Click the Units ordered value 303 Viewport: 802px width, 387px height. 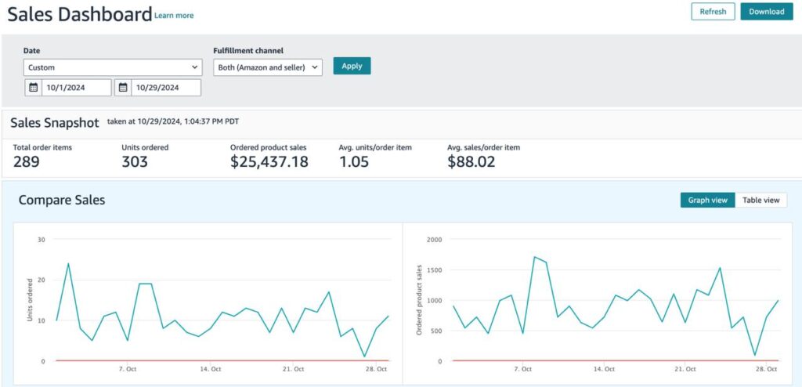click(x=135, y=162)
